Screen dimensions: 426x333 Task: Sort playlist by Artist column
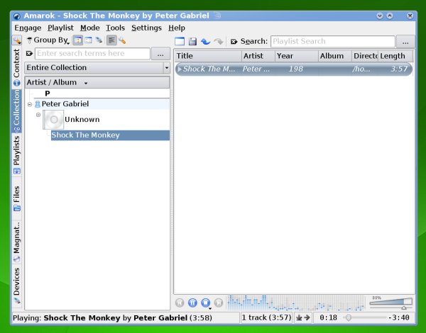(x=258, y=56)
